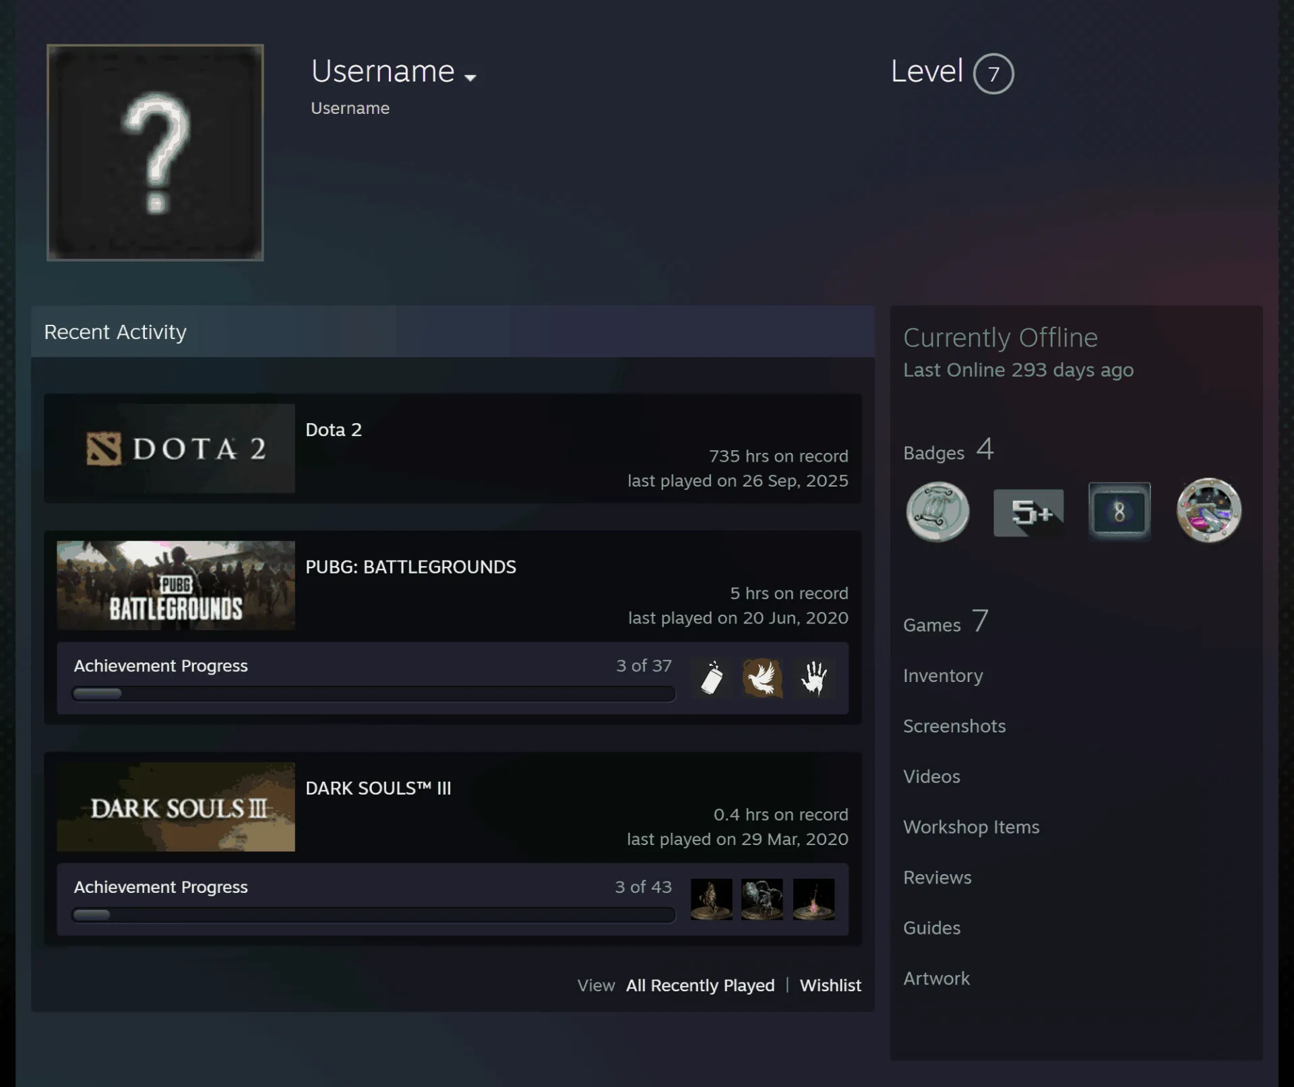1294x1087 pixels.
Task: Open the Dota 2 game banner thumbnail
Action: (176, 448)
